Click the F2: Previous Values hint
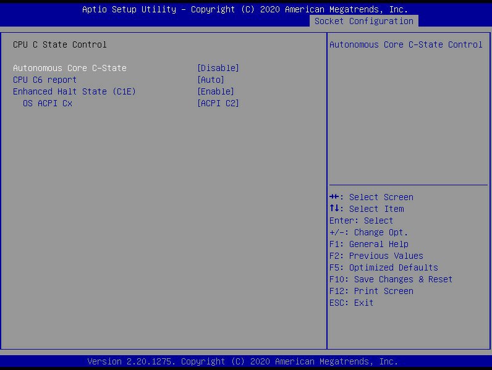Image resolution: width=492 pixels, height=370 pixels. tap(376, 256)
